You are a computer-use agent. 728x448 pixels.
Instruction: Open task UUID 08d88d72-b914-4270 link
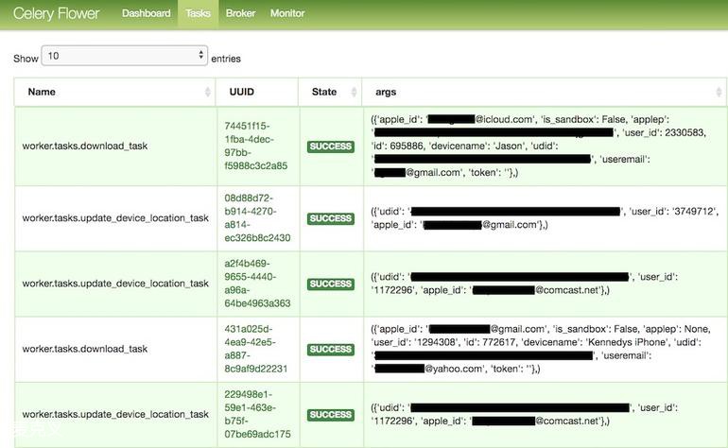(257, 217)
